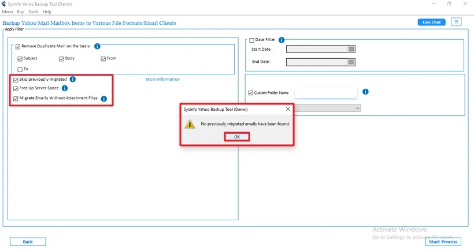Screen dimensions: 474x252
Task: Close the warning dialog with X
Action: 288,109
